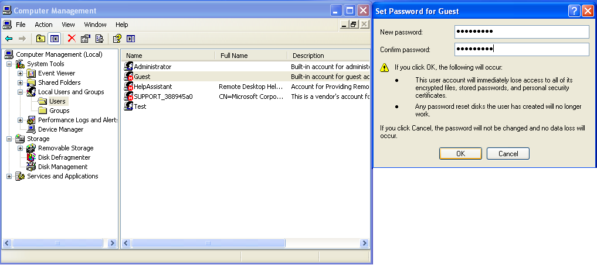This screenshot has height=265, width=597.
Task: Collapse the Storage tree node
Action: (x=9, y=139)
